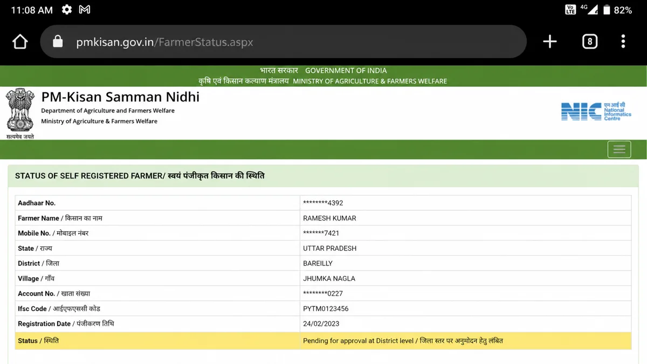Click the Registration Date label

click(x=66, y=324)
